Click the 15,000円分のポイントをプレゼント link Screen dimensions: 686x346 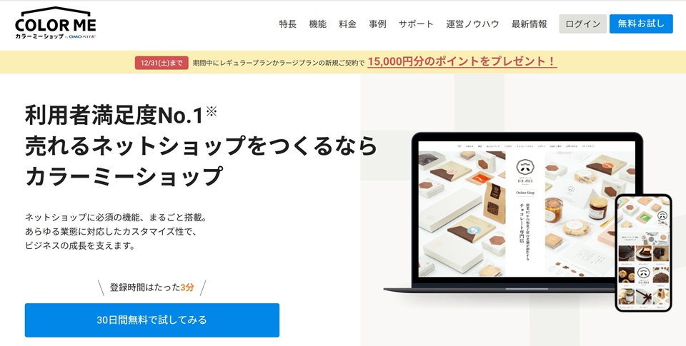(462, 61)
